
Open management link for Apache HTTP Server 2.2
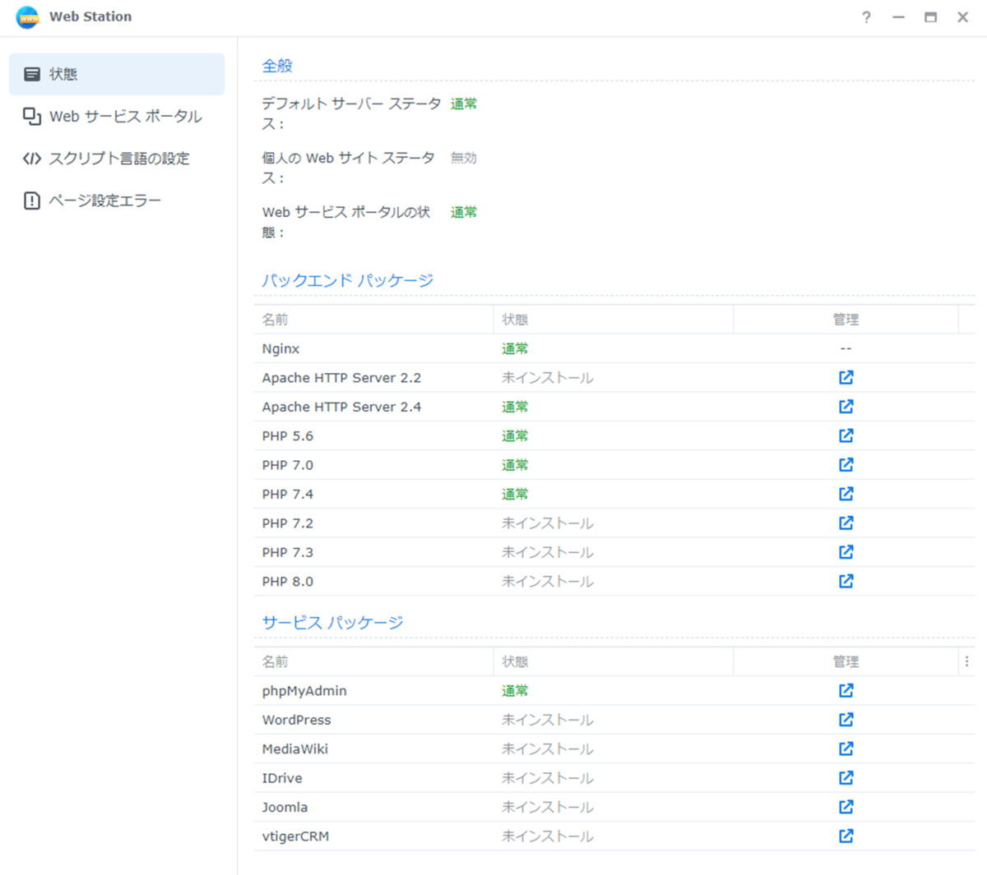coord(846,377)
